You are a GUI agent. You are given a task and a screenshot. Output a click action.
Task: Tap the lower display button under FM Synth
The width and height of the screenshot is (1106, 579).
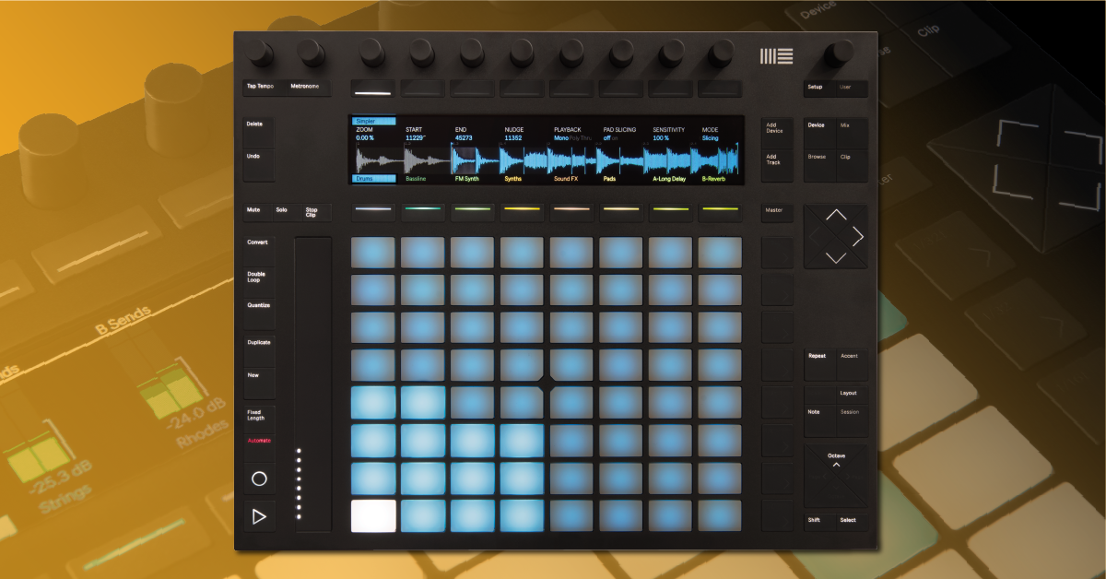(472, 213)
